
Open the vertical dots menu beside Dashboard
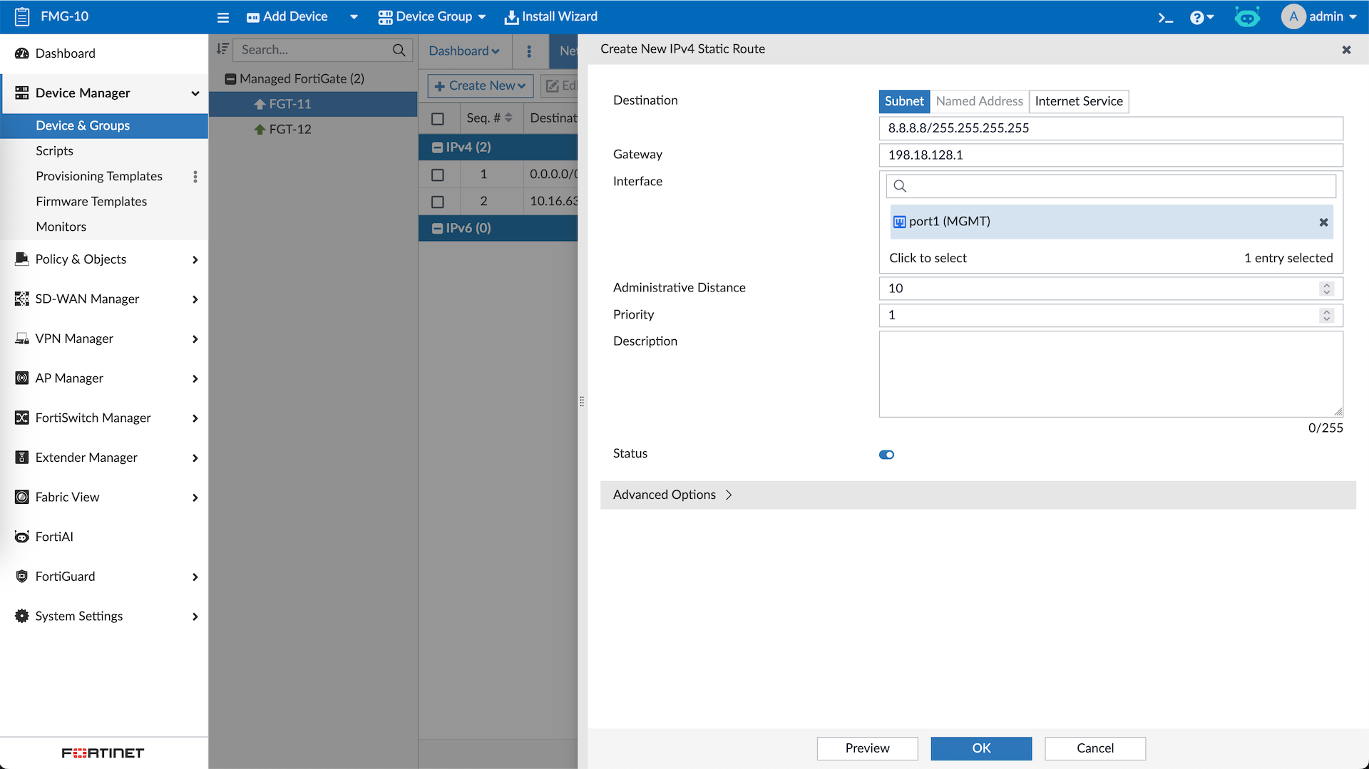pyautogui.click(x=529, y=51)
